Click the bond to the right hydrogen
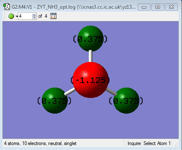The height and width of the screenshot is (150, 182). tap(111, 92)
